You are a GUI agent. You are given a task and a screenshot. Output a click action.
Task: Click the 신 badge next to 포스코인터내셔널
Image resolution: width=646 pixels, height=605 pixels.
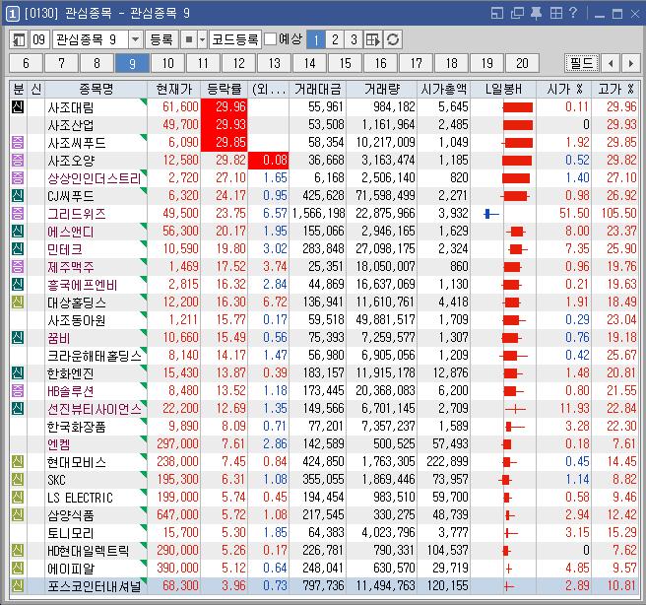[18, 585]
